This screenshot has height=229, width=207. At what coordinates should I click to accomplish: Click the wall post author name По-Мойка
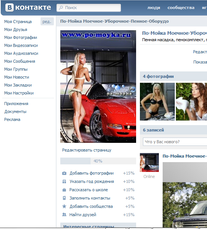pyautogui.click(x=185, y=156)
